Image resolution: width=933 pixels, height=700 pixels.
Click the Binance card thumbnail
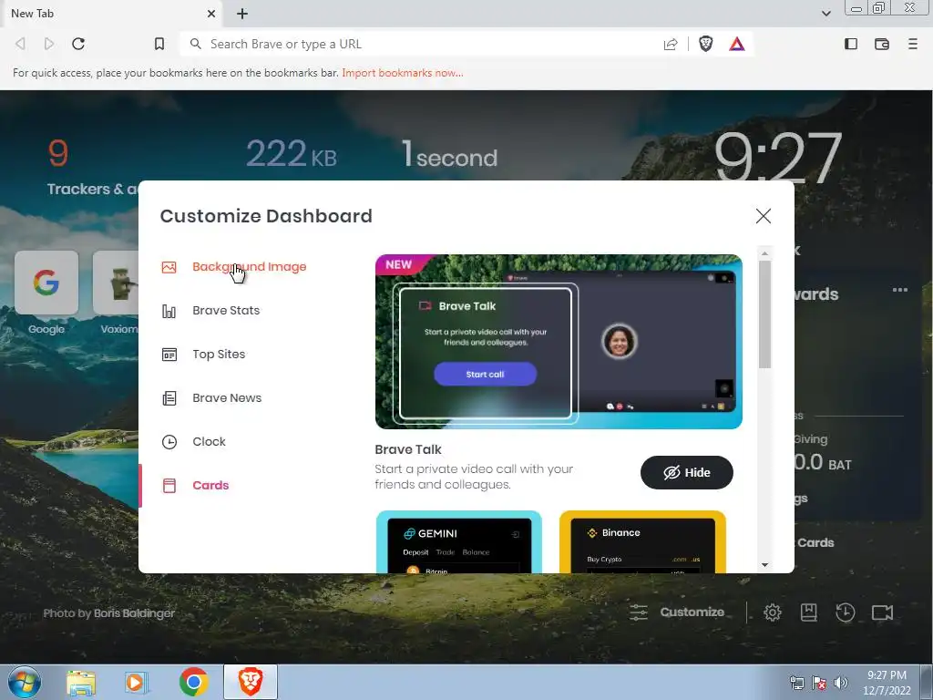pyautogui.click(x=642, y=542)
